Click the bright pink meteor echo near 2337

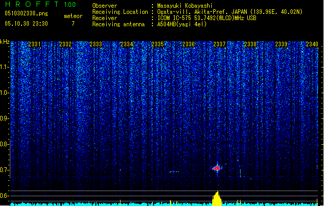pyautogui.click(x=217, y=168)
